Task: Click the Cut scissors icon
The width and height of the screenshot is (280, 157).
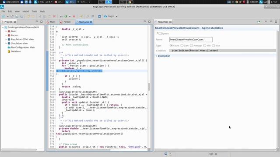Action: coord(40,16)
